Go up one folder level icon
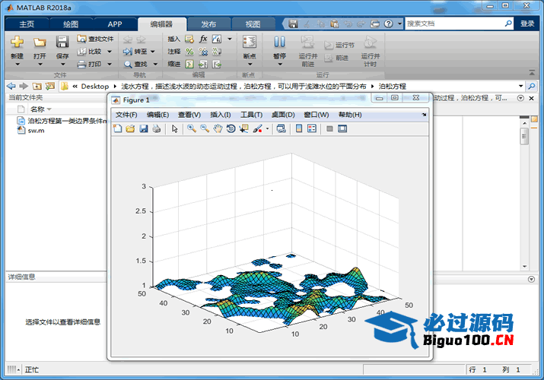The height and width of the screenshot is (380, 544). 37,86
